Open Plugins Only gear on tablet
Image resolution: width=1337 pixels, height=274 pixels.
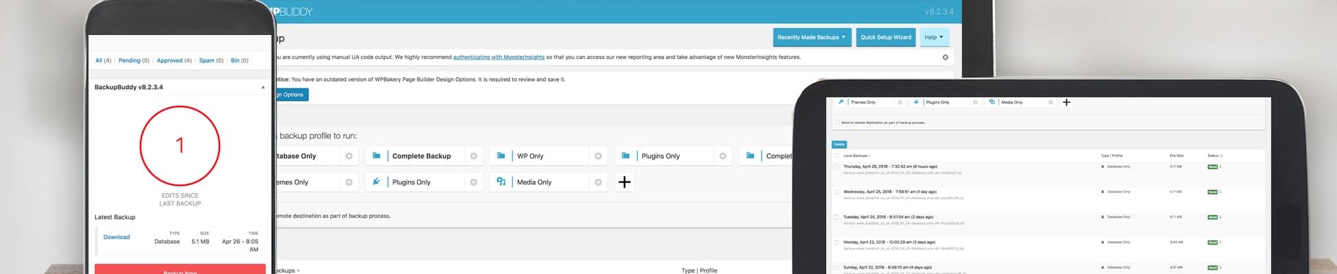(975, 103)
